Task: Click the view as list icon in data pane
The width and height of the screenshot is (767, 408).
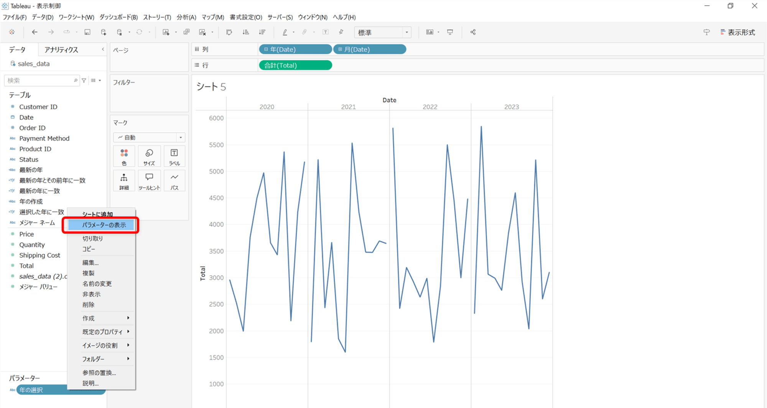Action: click(x=93, y=80)
